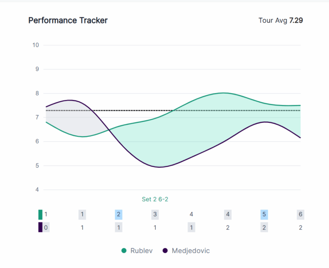
Task: Click the purple color bar beside Medjedovic's scores
Action: point(40,227)
